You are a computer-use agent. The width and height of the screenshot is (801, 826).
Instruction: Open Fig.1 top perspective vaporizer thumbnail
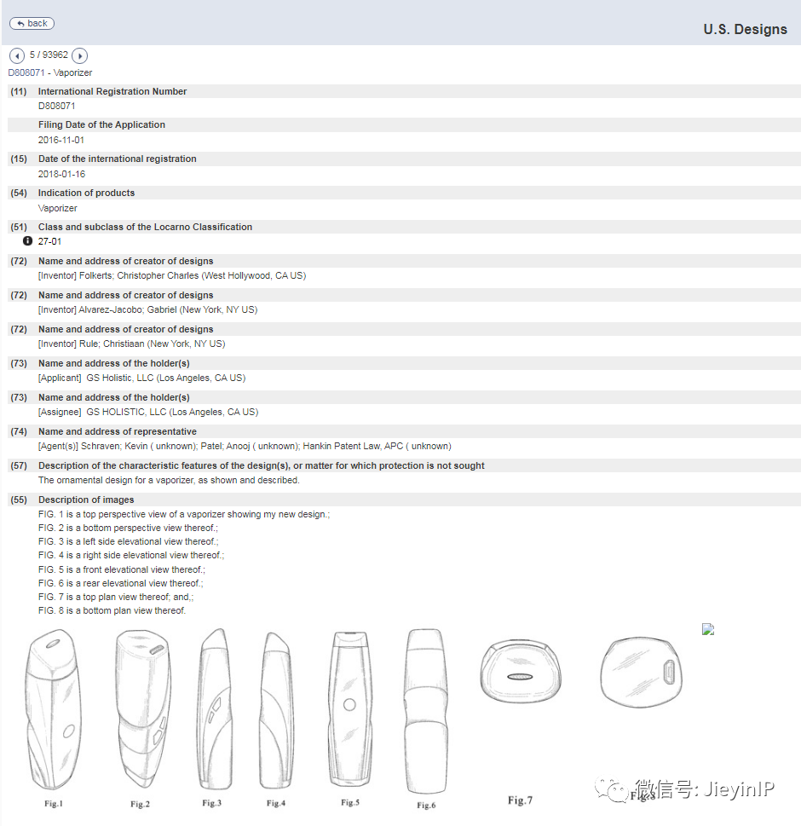tap(54, 709)
